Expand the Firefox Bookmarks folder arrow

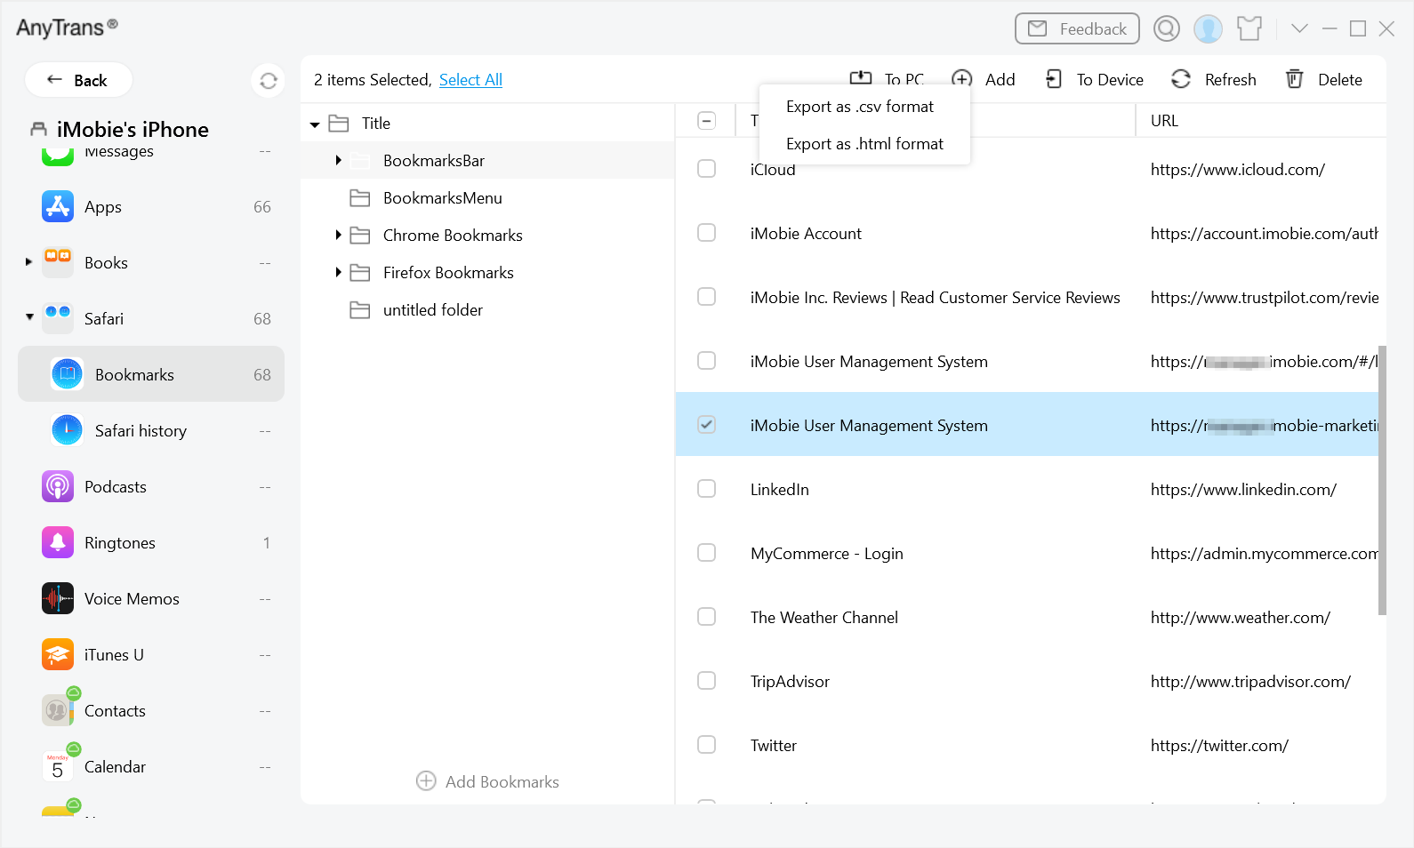click(339, 273)
